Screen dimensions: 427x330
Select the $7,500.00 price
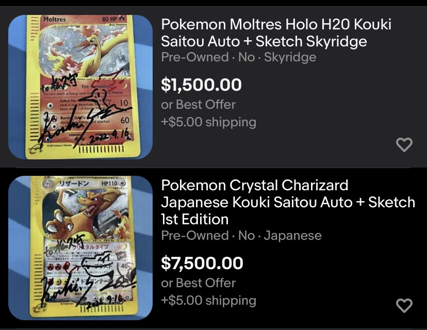coord(202,263)
